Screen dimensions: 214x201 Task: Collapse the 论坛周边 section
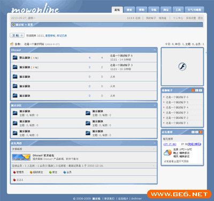155,143
